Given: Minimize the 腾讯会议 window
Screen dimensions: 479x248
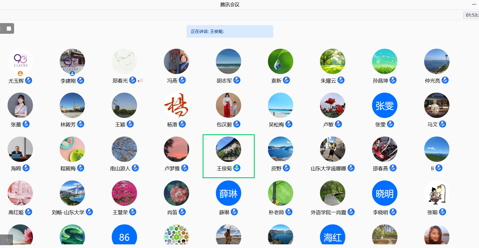Looking at the screenshot, I should click(x=474, y=5).
